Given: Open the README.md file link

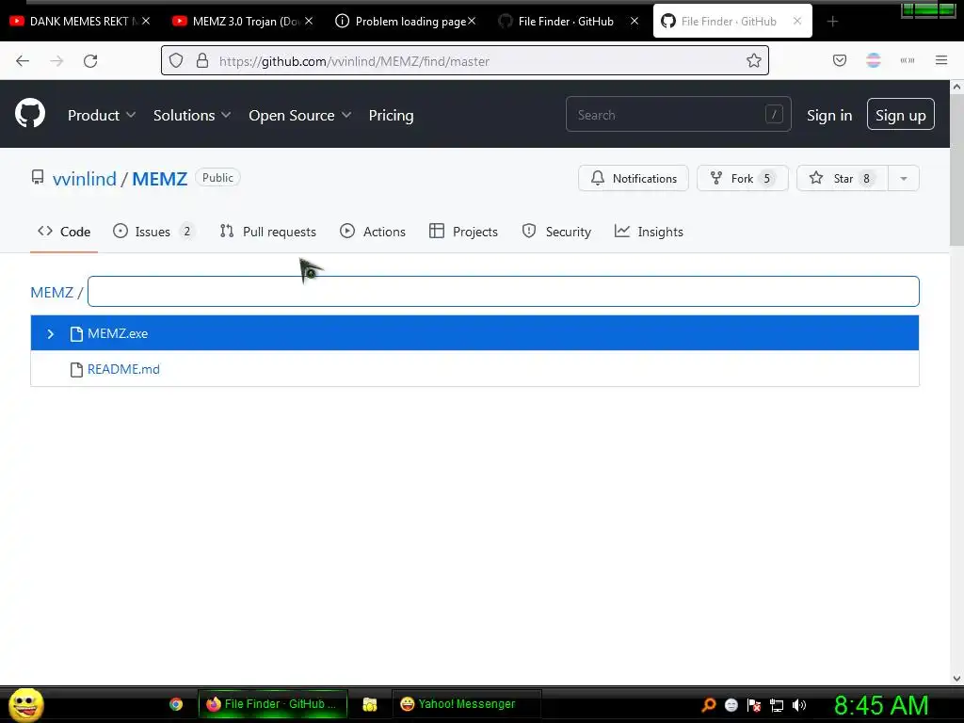Looking at the screenshot, I should (123, 369).
